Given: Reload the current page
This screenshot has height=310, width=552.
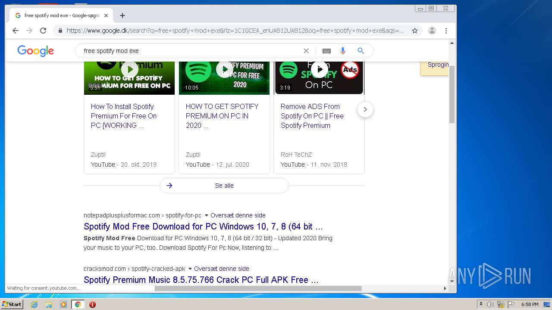Looking at the screenshot, I should (43, 31).
